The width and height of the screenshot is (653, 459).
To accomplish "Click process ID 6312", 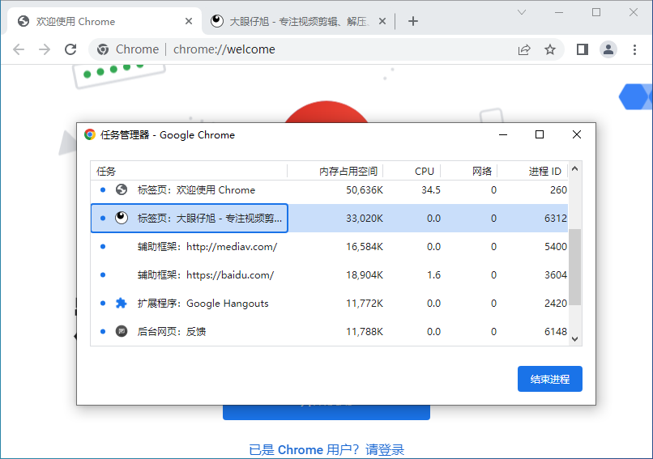I will pyautogui.click(x=556, y=219).
